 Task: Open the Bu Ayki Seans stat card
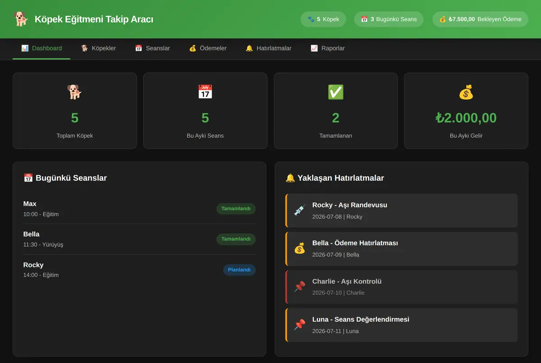tap(205, 111)
